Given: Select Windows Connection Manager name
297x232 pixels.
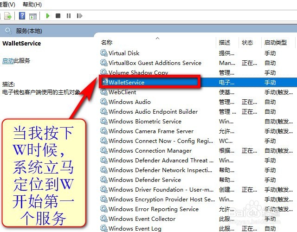Looking at the screenshot, I should point(150,151).
